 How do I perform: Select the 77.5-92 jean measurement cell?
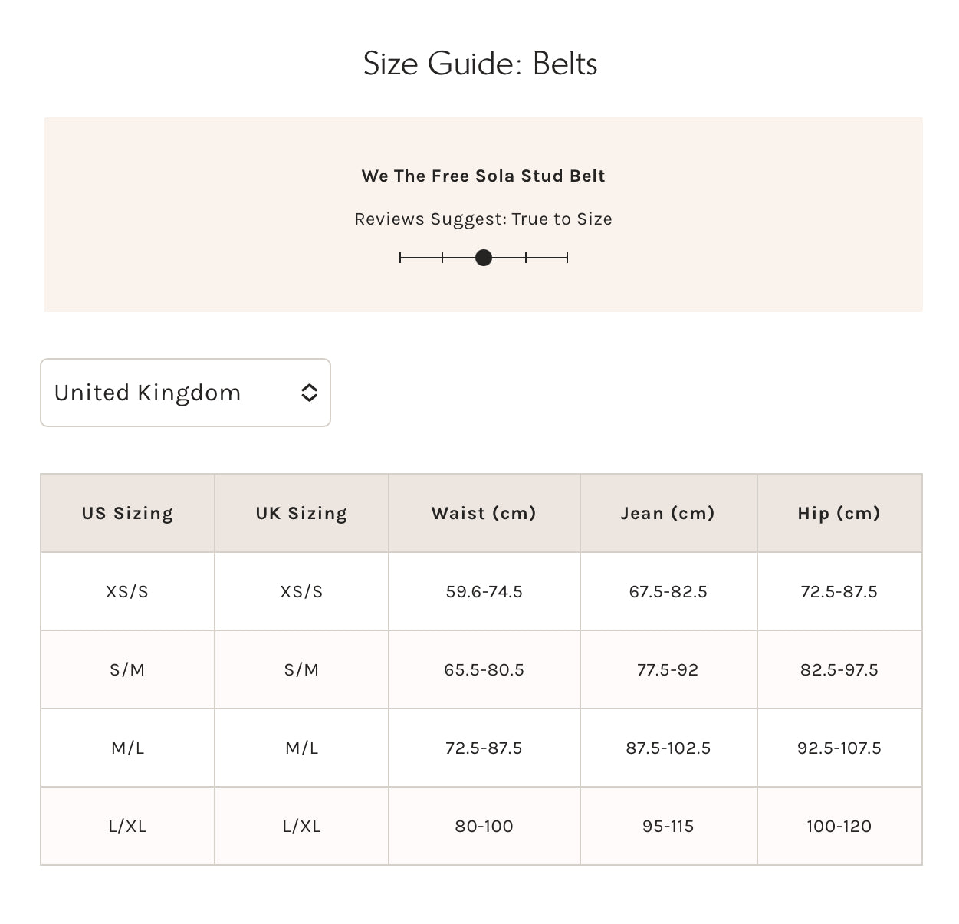tap(668, 669)
